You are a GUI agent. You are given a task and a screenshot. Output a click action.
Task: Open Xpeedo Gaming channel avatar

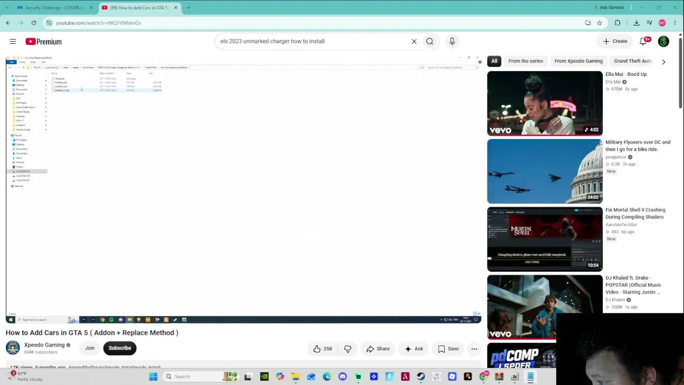tap(12, 348)
